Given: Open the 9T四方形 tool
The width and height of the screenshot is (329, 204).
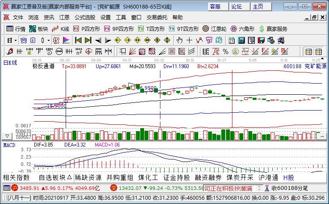Looking at the screenshot, I should (184, 29).
